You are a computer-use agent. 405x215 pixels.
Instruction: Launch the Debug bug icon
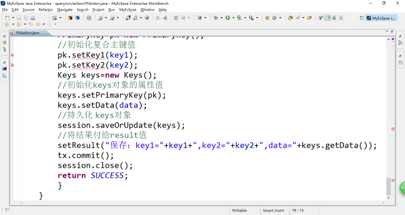pyautogui.click(x=216, y=18)
